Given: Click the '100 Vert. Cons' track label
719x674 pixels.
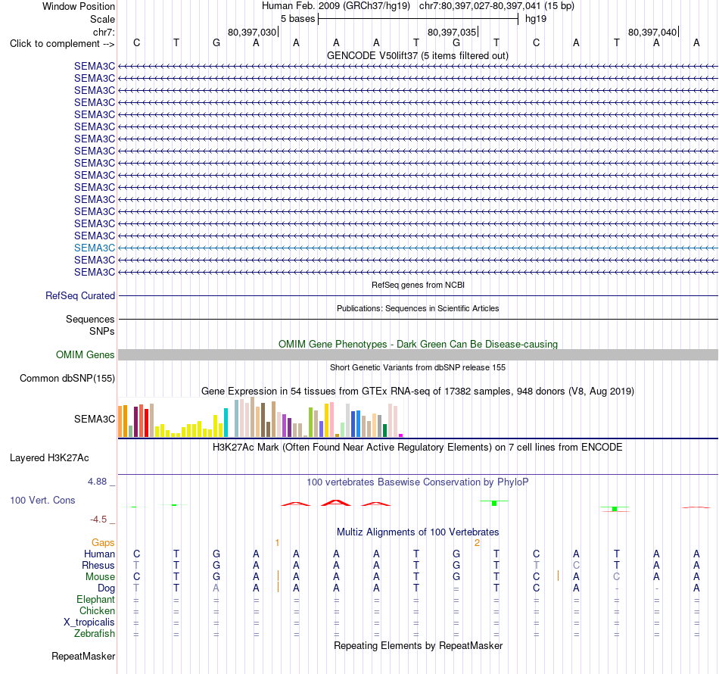Looking at the screenshot, I should click(42, 500).
